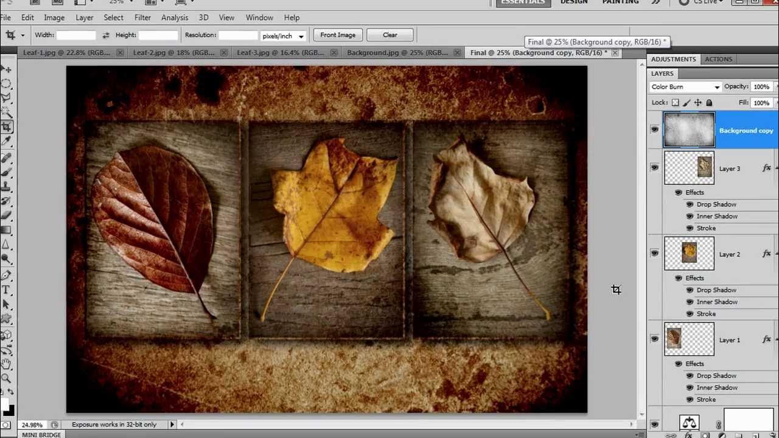Select the Gradient tool
The height and width of the screenshot is (438, 779).
point(7,230)
